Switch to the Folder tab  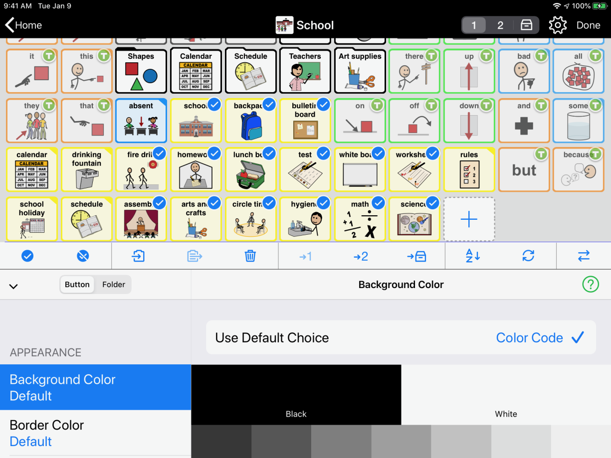tap(114, 285)
